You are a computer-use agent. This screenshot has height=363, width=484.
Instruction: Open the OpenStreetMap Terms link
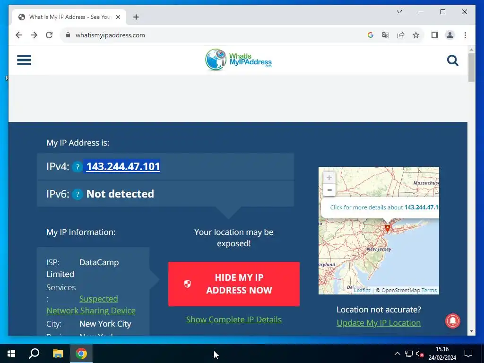tap(429, 291)
